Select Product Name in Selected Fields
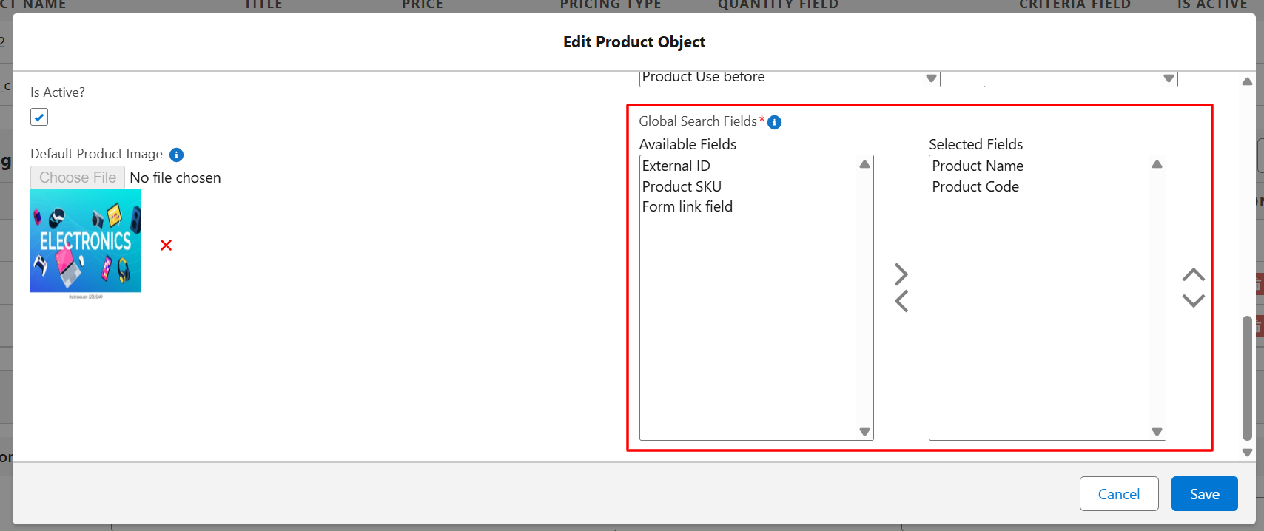This screenshot has width=1264, height=531. coord(978,166)
